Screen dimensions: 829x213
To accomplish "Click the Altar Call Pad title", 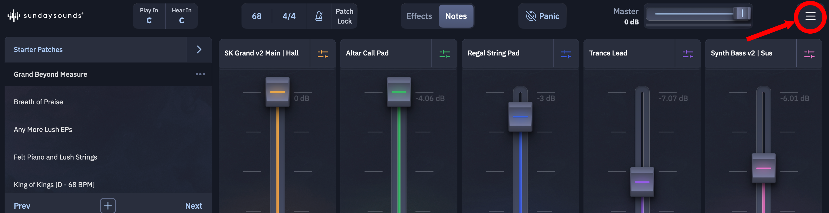I will pyautogui.click(x=367, y=53).
